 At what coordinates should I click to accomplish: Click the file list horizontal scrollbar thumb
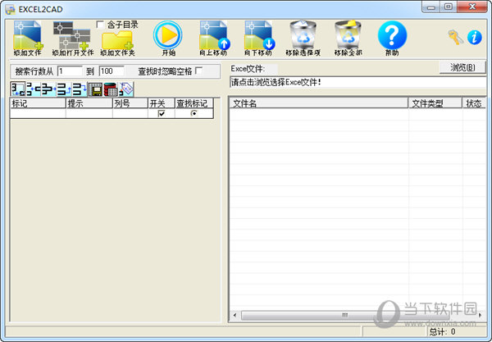pyautogui.click(x=344, y=315)
